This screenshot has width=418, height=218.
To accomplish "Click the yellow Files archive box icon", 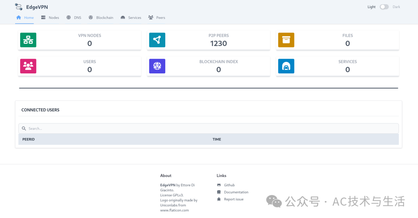I will 286,40.
